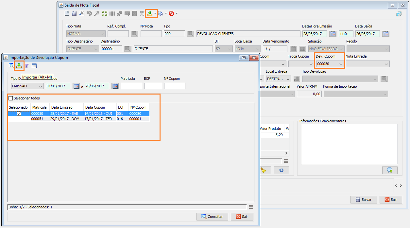Image resolution: width=410 pixels, height=228 pixels.
Task: Click the magnifier search icon in Importação dialog toolbar
Action: pyautogui.click(x=11, y=66)
